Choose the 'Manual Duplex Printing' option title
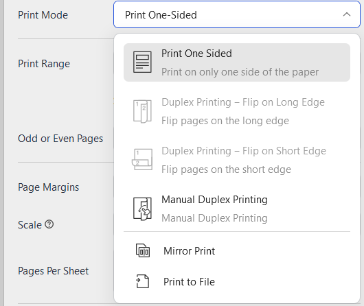Screen dimensions: 364x306 coord(214,200)
